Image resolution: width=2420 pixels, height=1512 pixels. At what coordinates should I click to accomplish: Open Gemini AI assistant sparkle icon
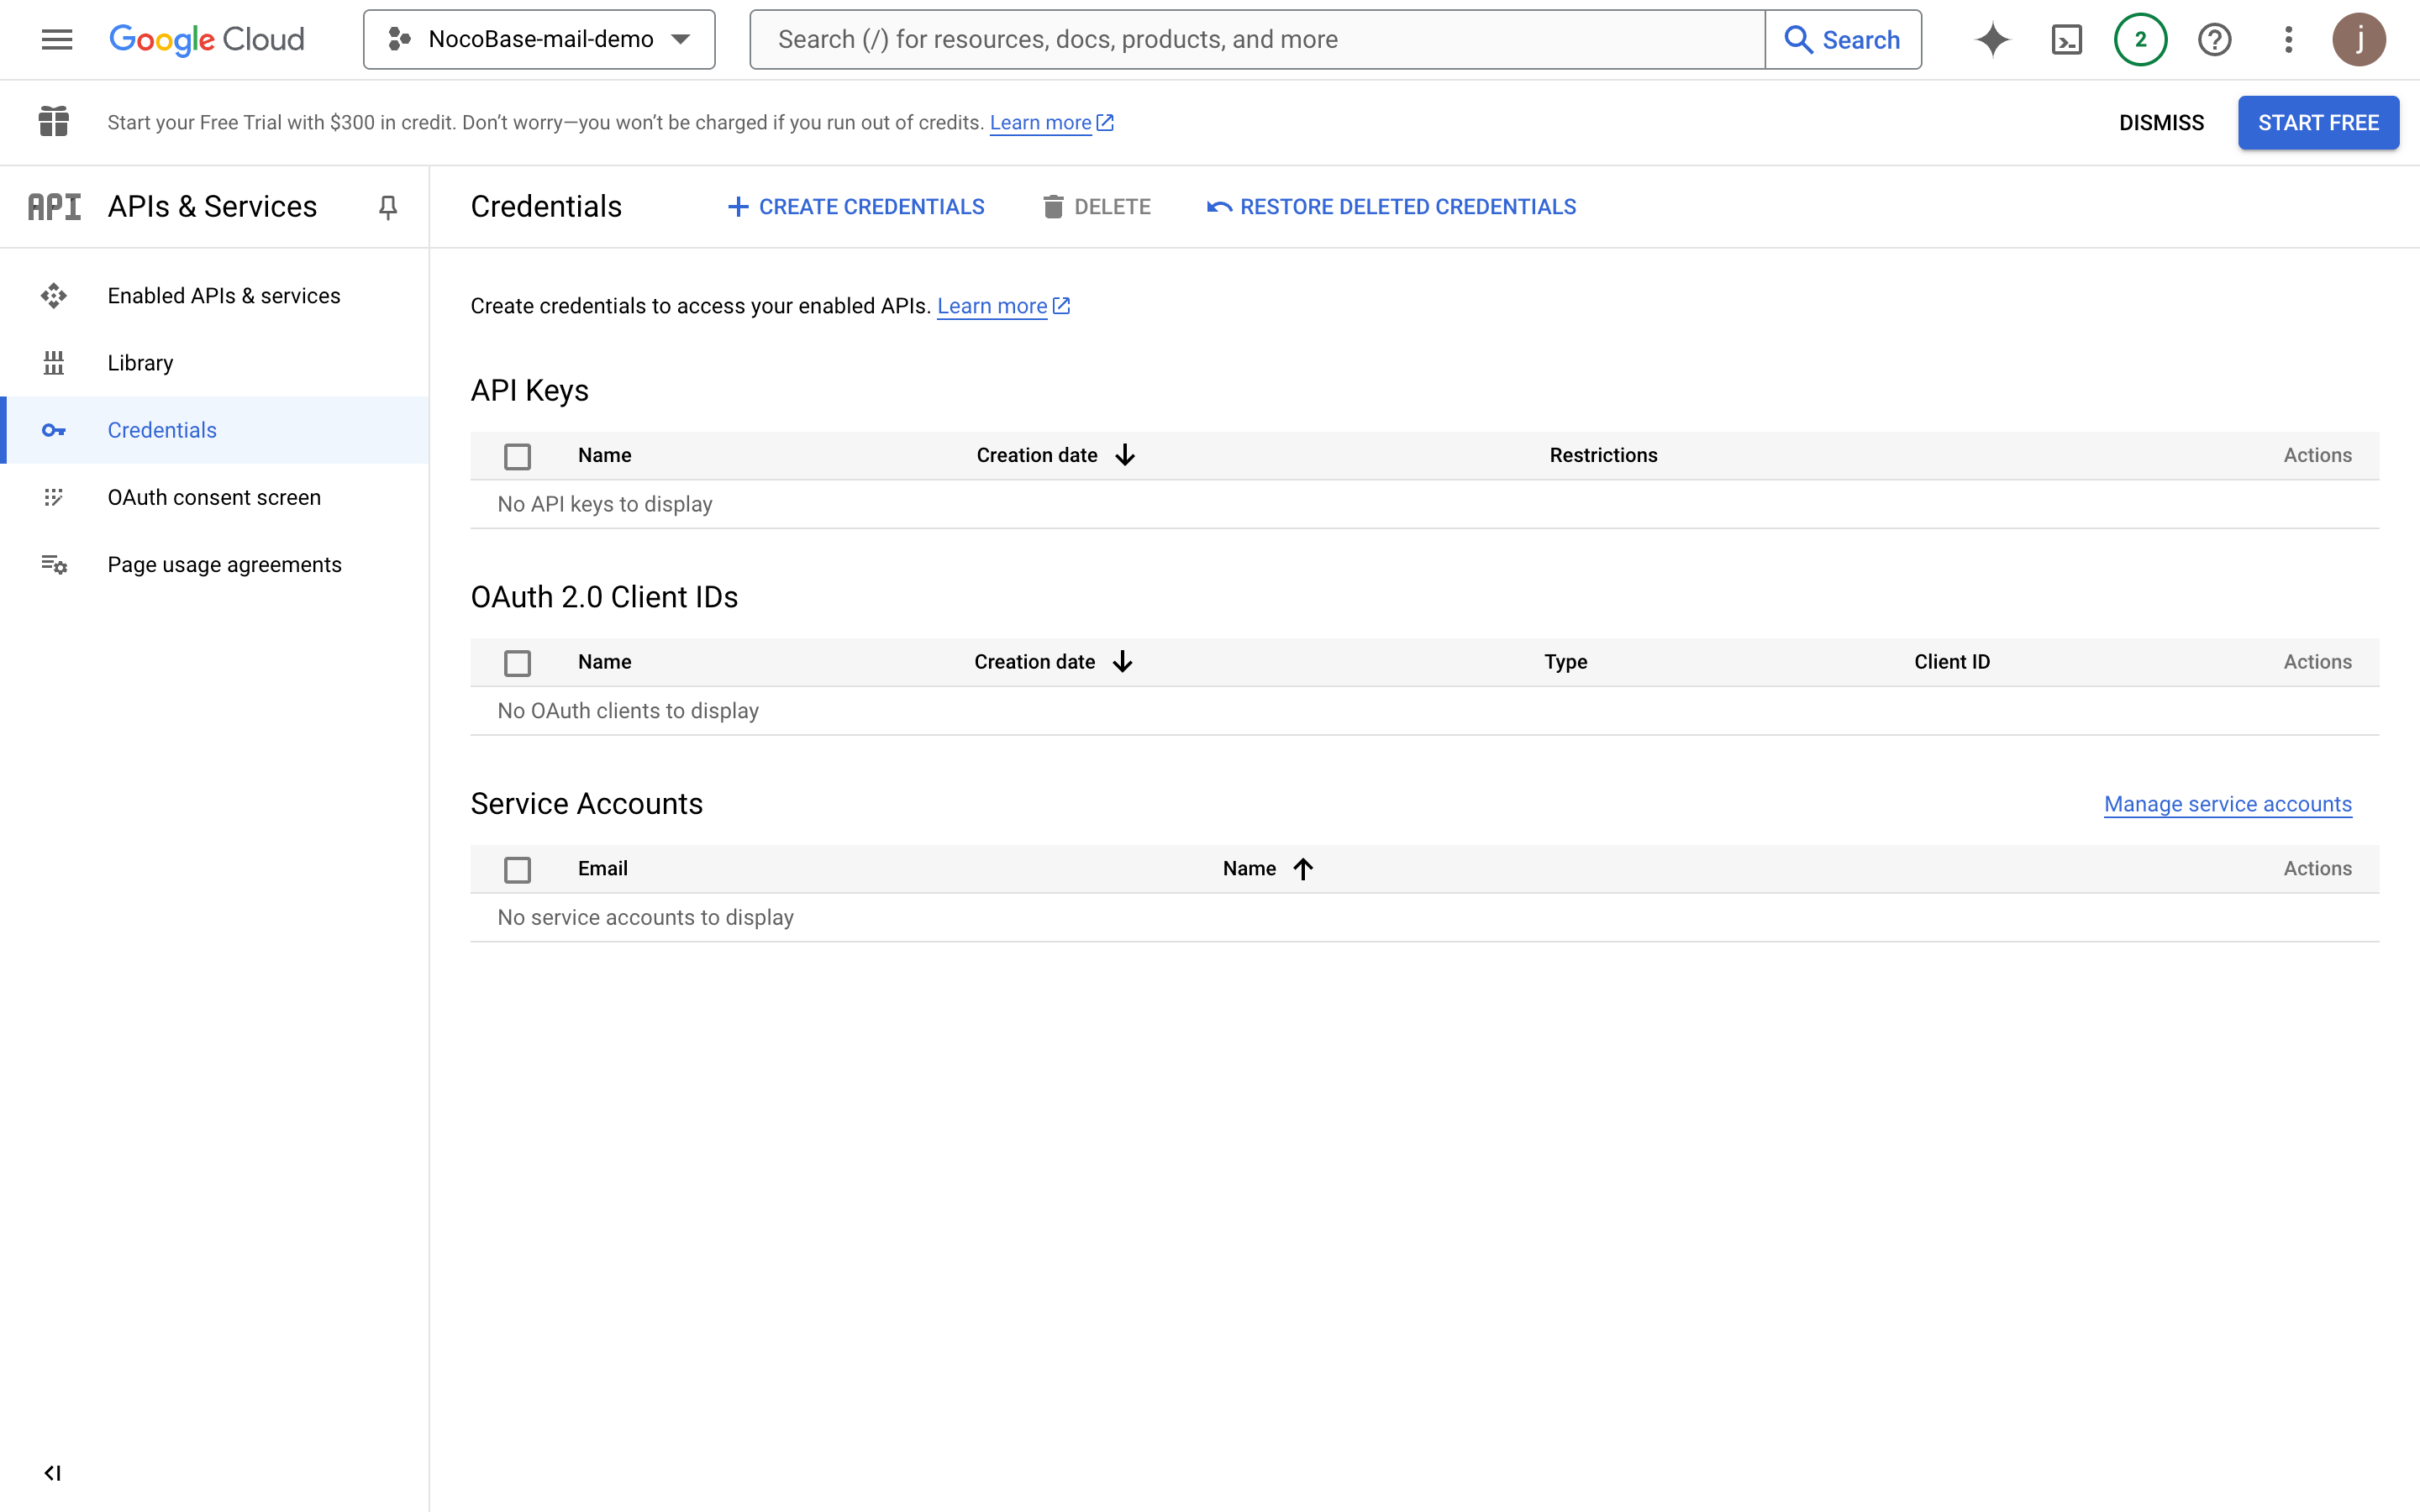point(1992,39)
